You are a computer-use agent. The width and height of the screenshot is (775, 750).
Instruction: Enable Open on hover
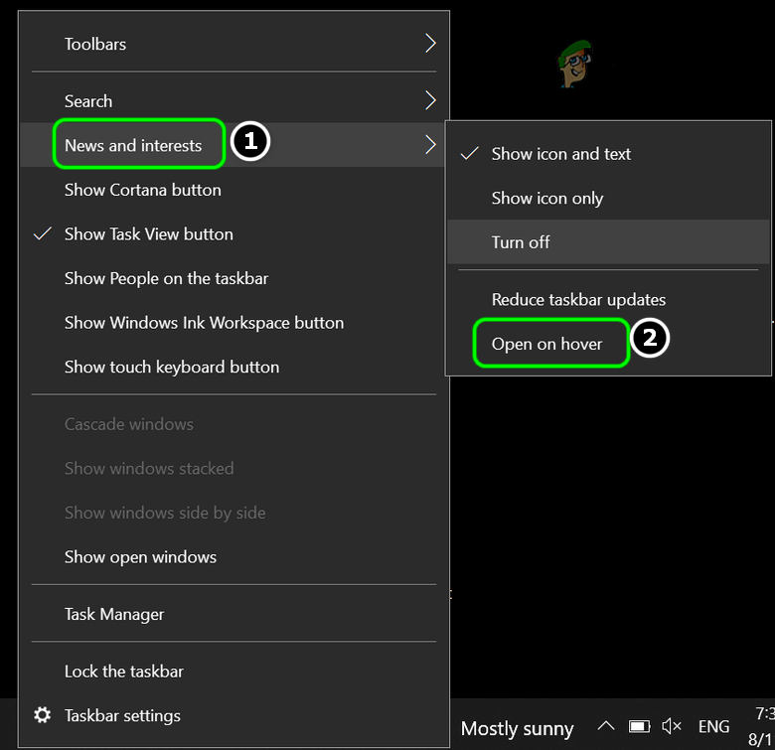pos(547,344)
